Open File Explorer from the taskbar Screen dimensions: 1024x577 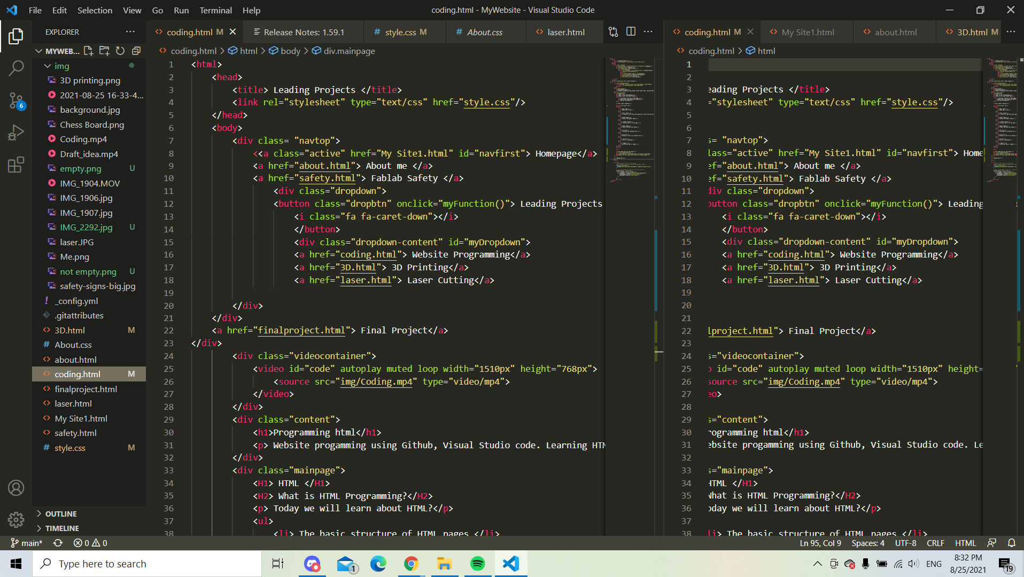click(444, 564)
